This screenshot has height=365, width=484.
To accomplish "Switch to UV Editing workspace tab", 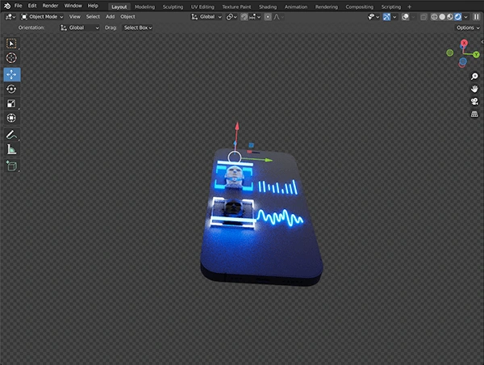I will click(x=202, y=6).
